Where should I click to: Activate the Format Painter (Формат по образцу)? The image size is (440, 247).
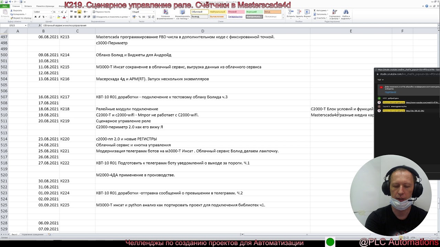[x=21, y=18]
